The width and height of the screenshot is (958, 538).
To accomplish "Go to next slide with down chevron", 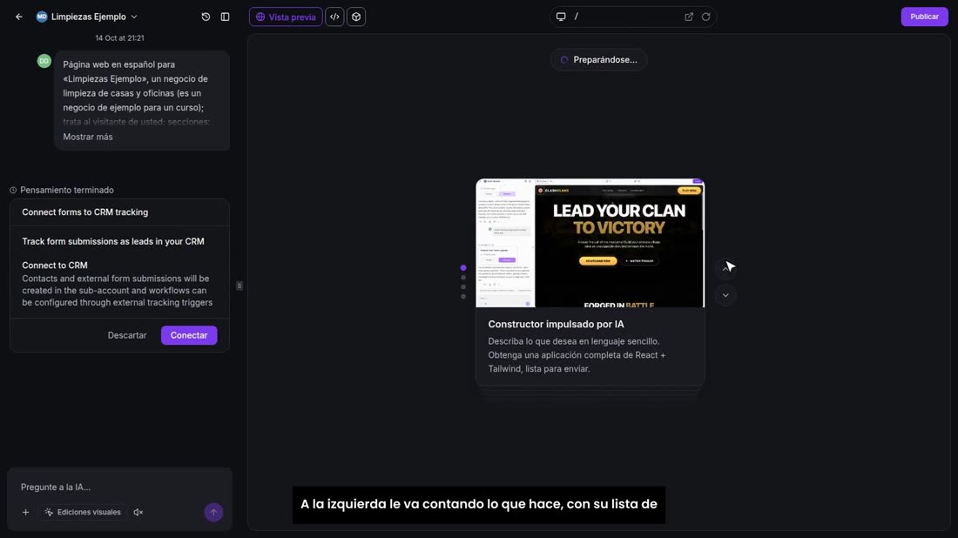I will point(725,296).
